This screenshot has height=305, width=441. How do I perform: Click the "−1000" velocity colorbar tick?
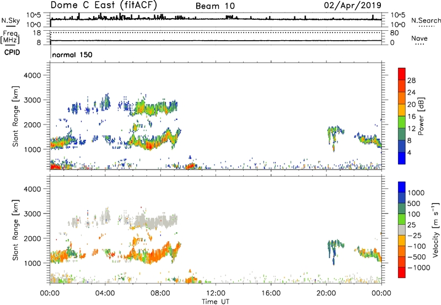[x=419, y=268]
